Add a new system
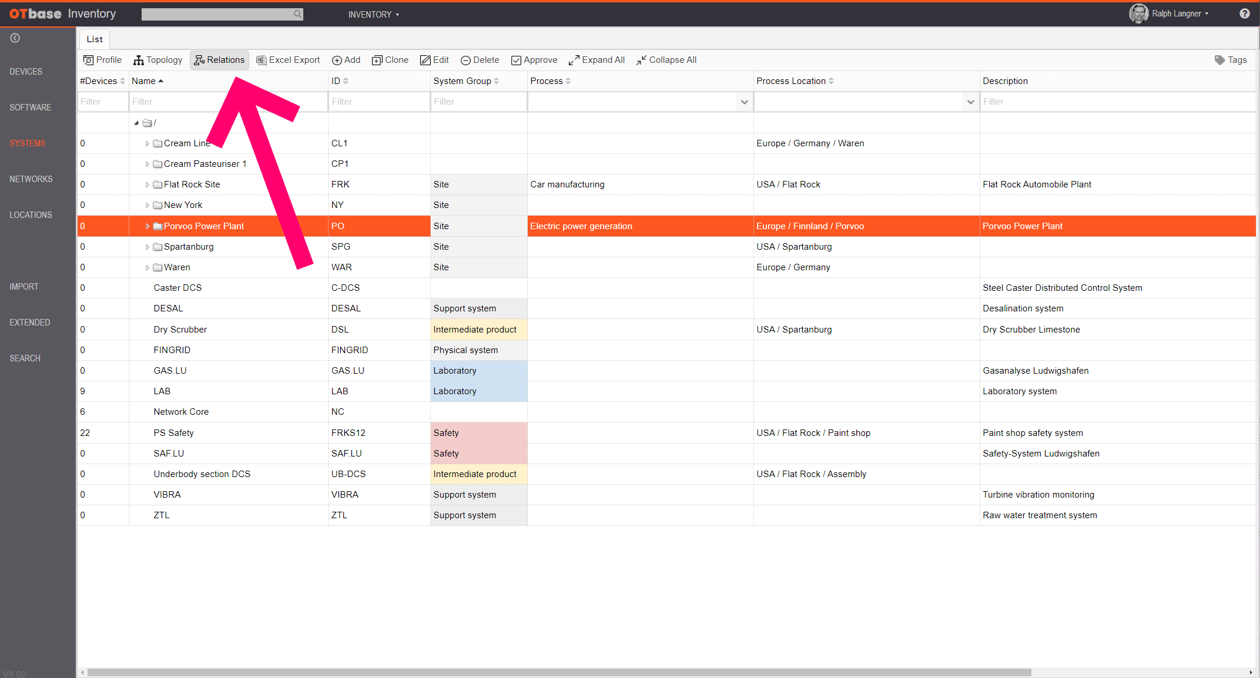Image resolution: width=1260 pixels, height=678 pixels. 346,60
